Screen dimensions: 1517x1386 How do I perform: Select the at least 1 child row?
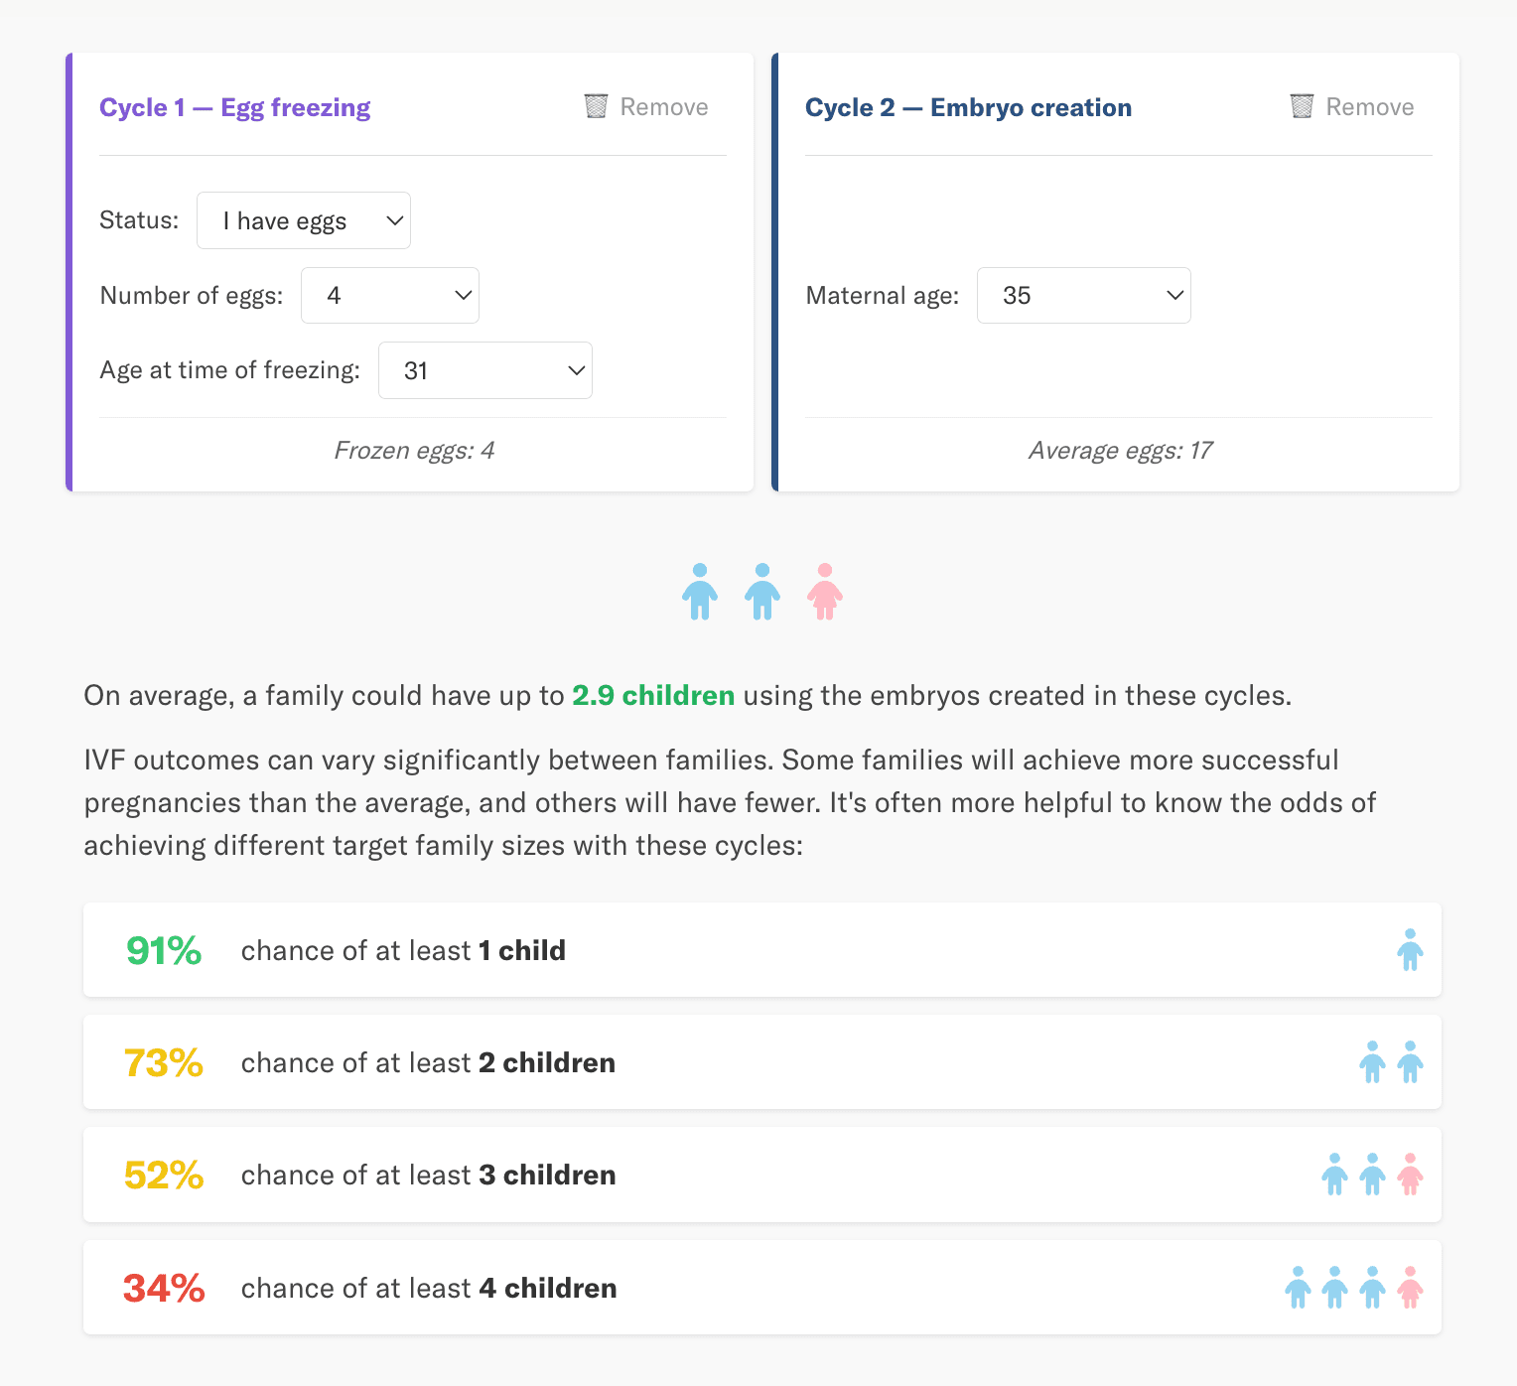click(762, 950)
